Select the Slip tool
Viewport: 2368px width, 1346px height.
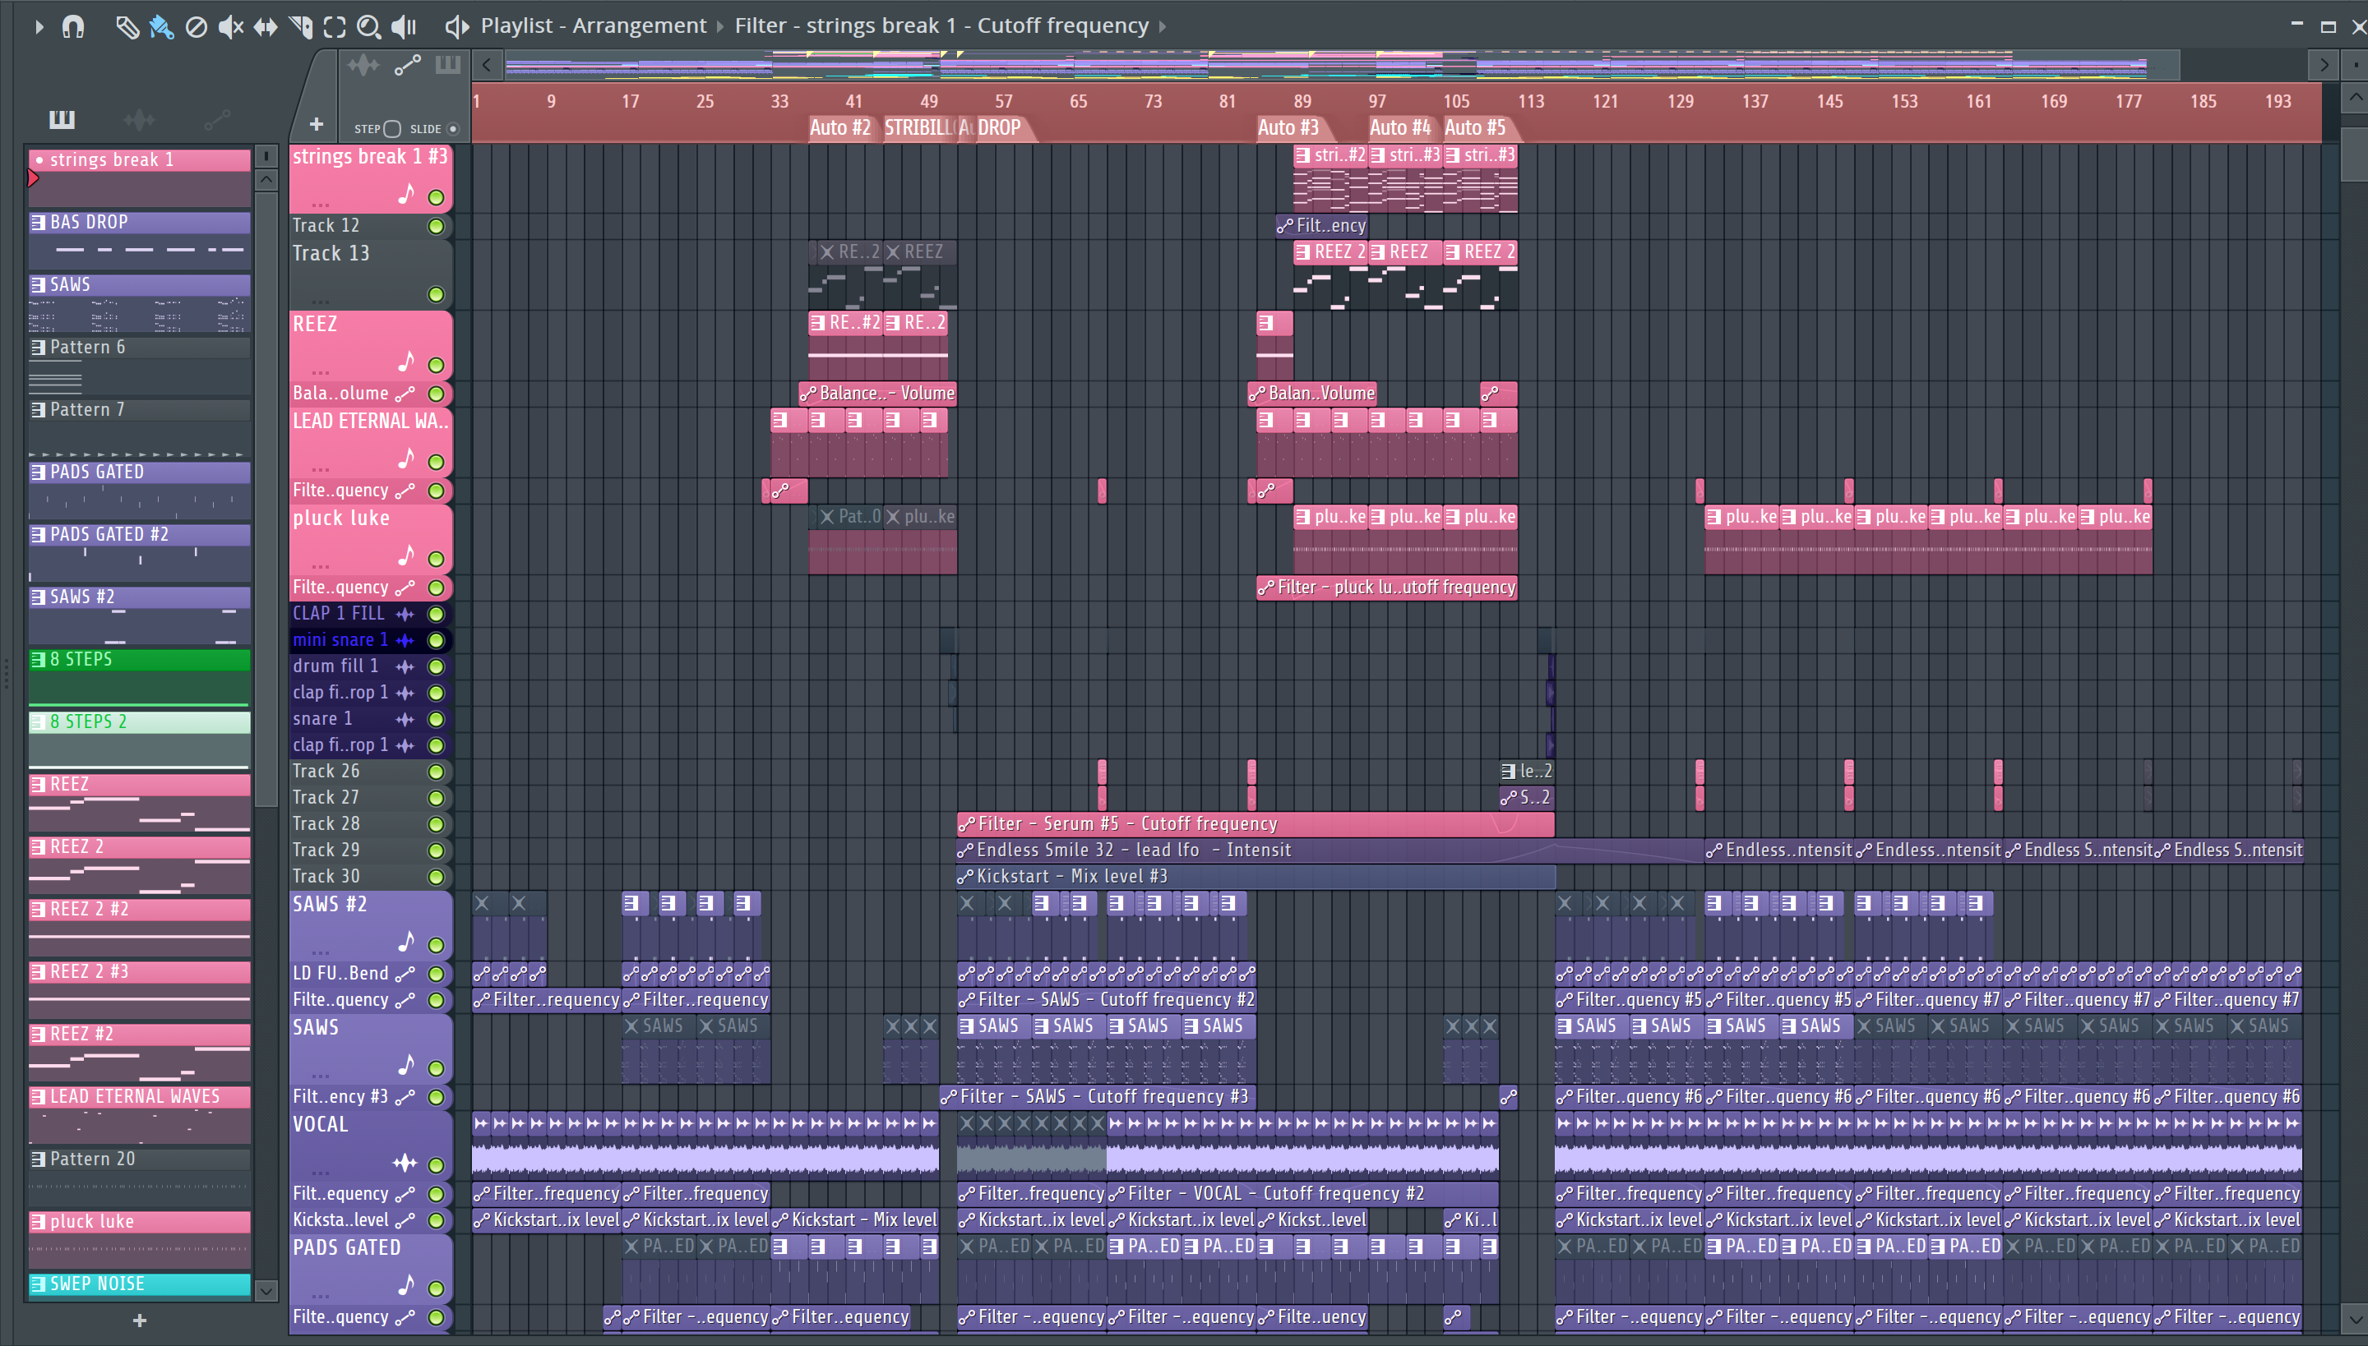[x=266, y=27]
